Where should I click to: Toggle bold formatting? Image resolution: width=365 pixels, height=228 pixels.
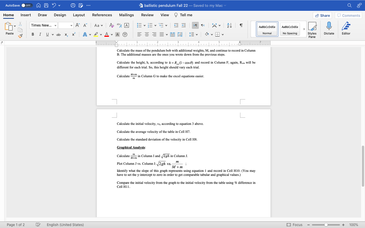coord(33,34)
